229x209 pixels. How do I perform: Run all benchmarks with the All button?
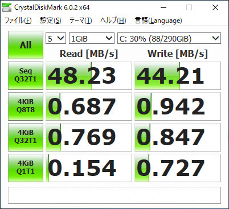click(26, 45)
